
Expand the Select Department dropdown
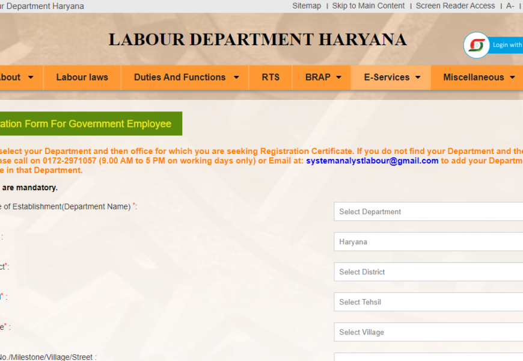pos(428,212)
